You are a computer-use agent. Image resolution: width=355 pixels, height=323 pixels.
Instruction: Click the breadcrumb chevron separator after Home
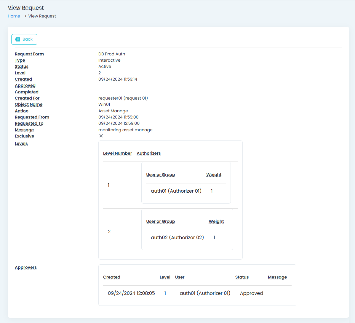tap(25, 16)
